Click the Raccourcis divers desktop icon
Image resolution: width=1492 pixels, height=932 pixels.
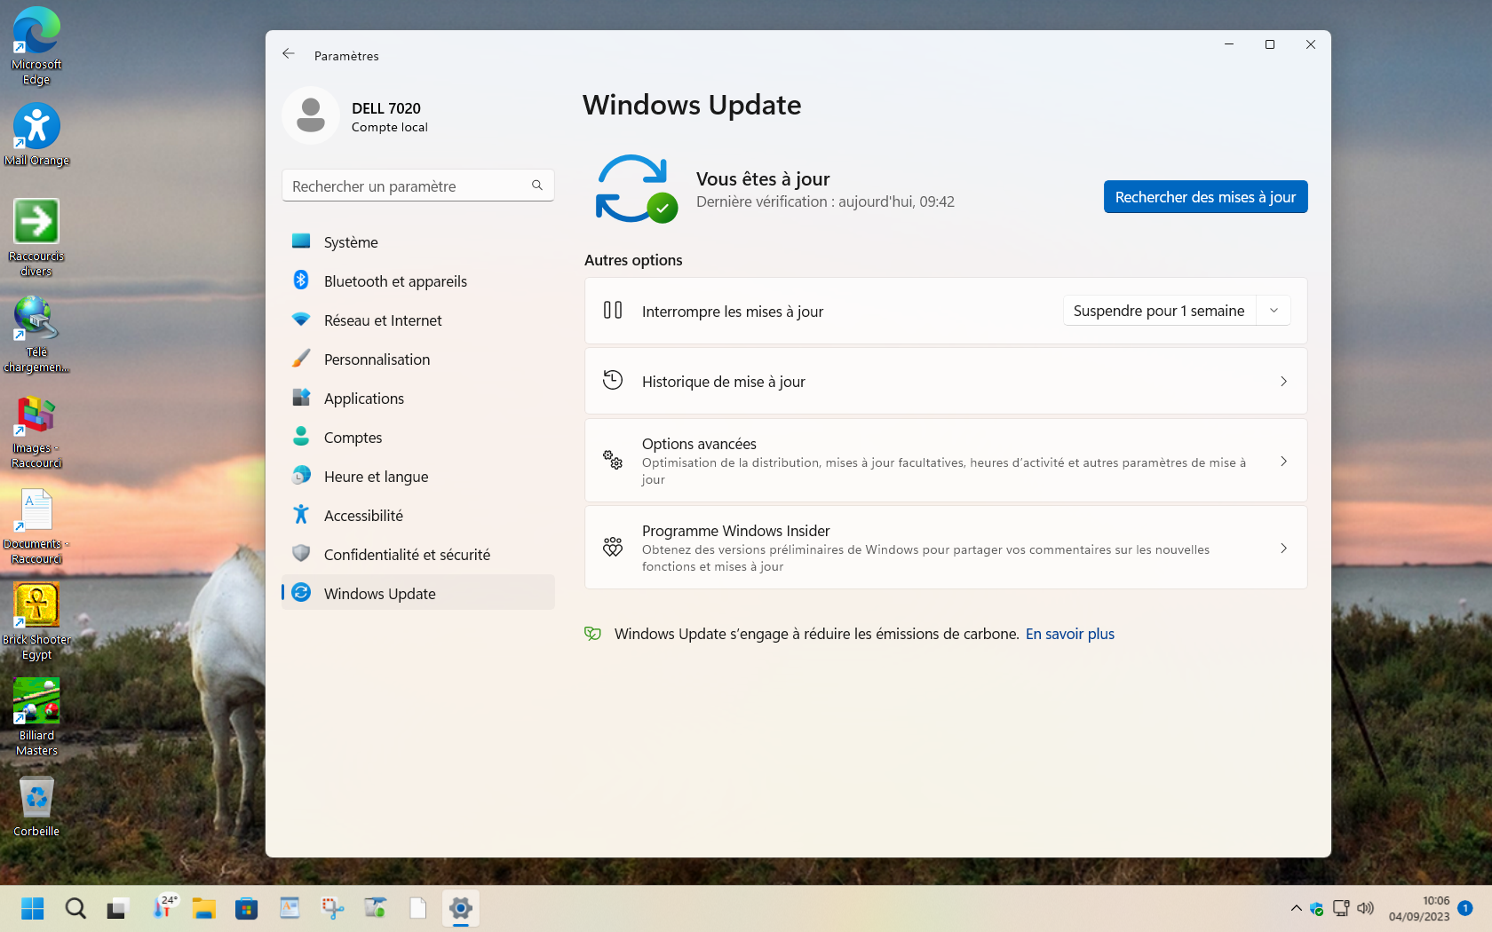tap(36, 238)
